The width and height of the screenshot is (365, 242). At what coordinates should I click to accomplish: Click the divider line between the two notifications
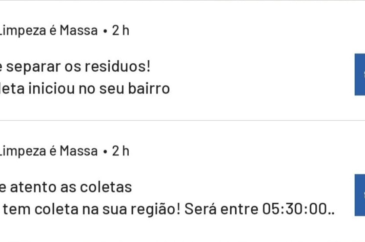tap(182, 121)
